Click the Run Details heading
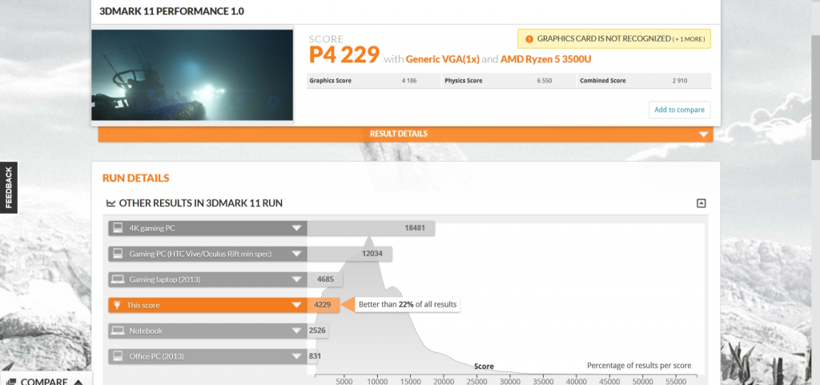The image size is (820, 385). (135, 178)
